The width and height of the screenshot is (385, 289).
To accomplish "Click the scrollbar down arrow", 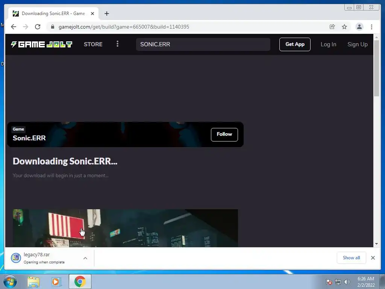I will pyautogui.click(x=376, y=244).
